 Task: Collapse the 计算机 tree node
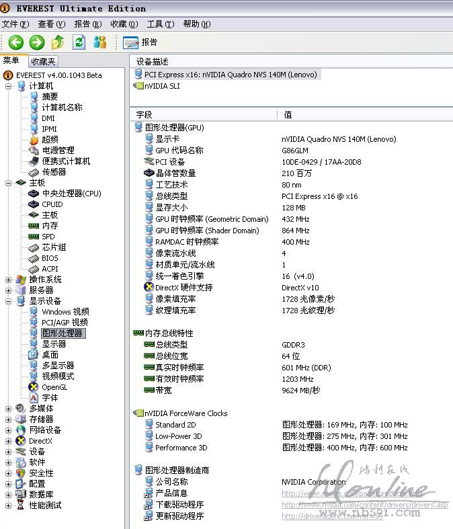point(9,86)
